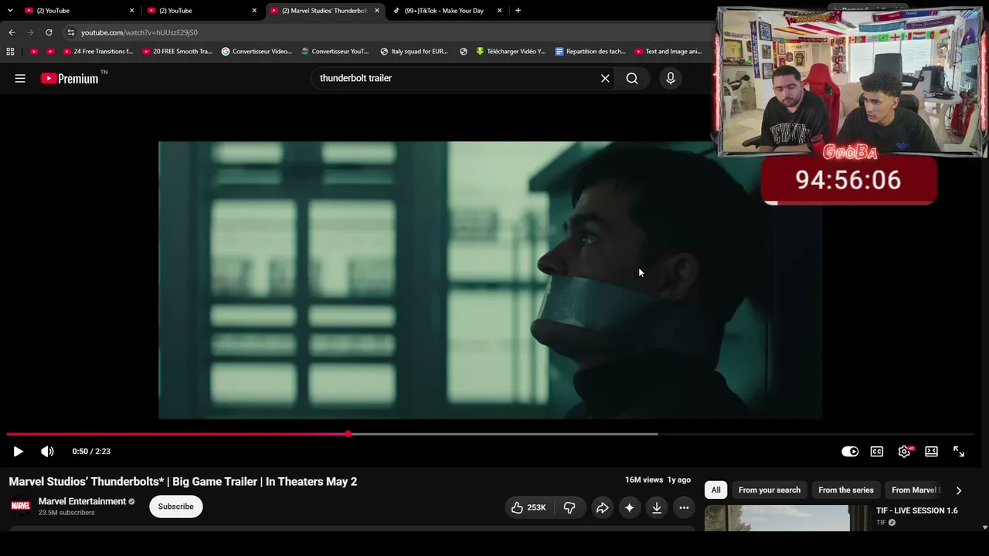Click the Thunderbolts* Big Game Trailer title
Screen dimensions: 989x556
(x=183, y=482)
